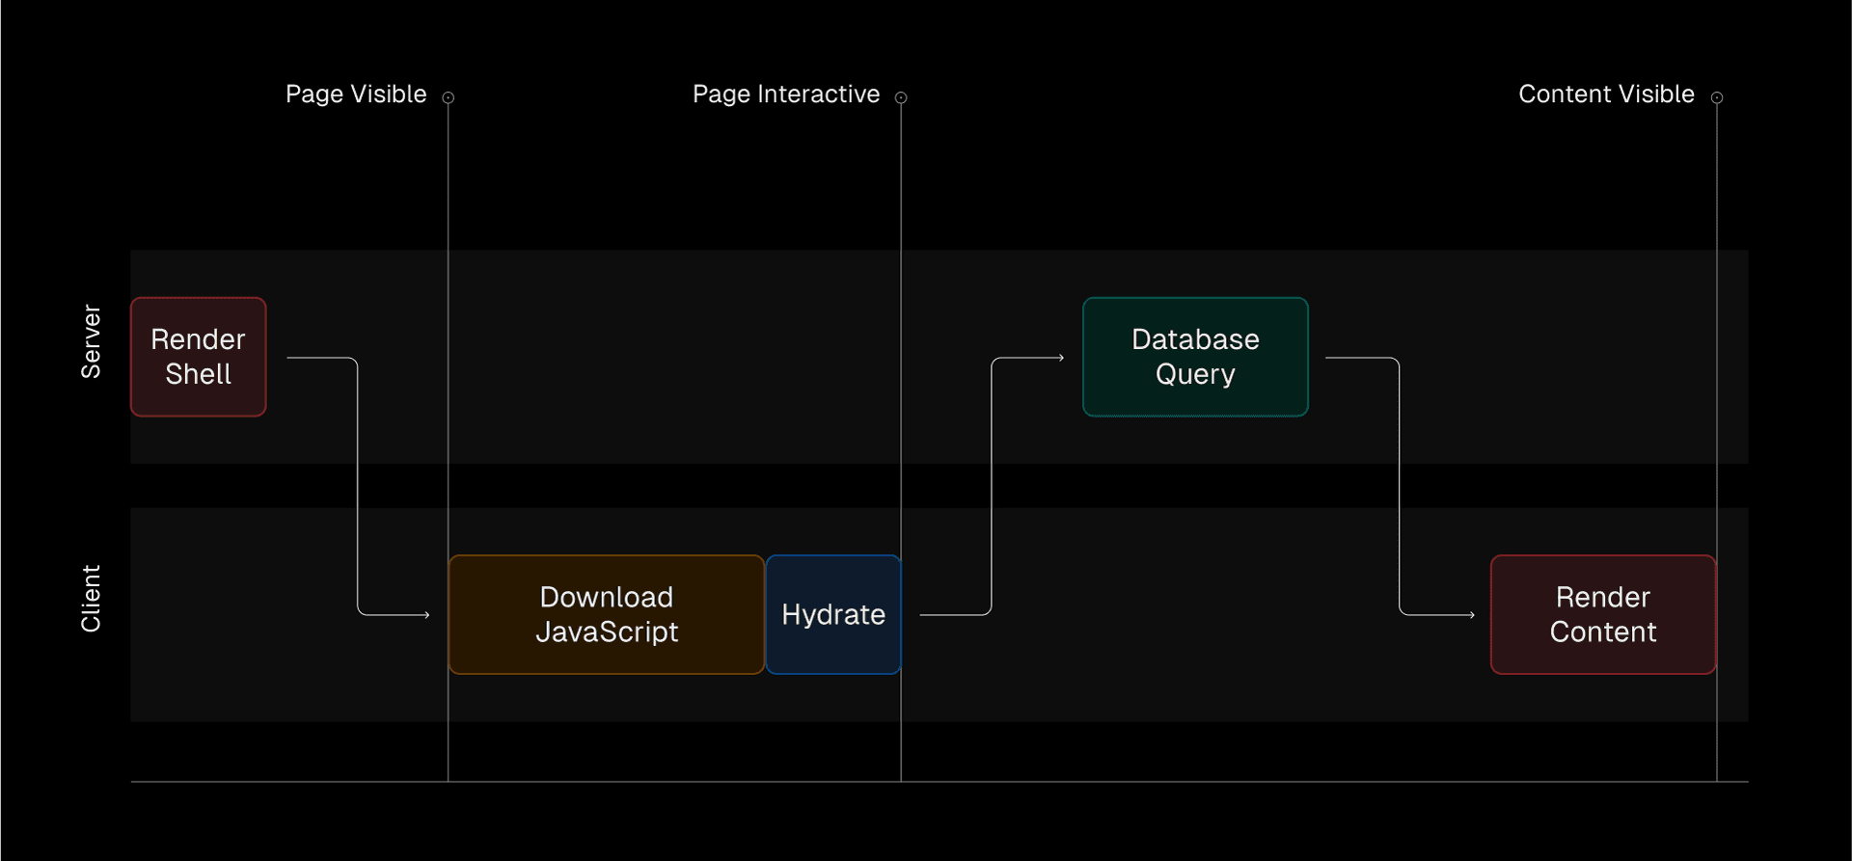Viewport: 1852px width, 861px height.
Task: Click the Server lane label
Action: pos(91,341)
